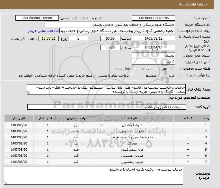Click the buyer organization name field
220x188 pixels.
tap(110, 25)
